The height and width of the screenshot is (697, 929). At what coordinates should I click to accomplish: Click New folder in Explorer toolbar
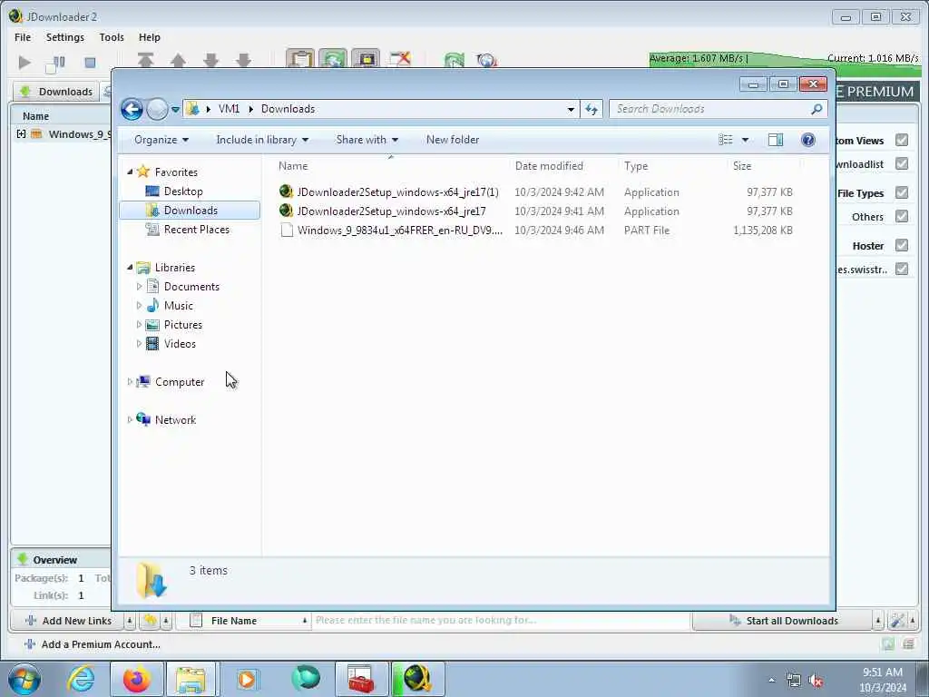point(453,140)
